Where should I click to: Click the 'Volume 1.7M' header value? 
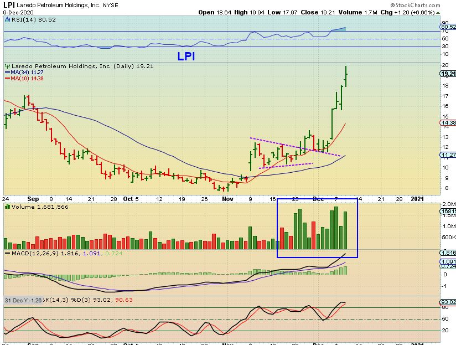357,13
